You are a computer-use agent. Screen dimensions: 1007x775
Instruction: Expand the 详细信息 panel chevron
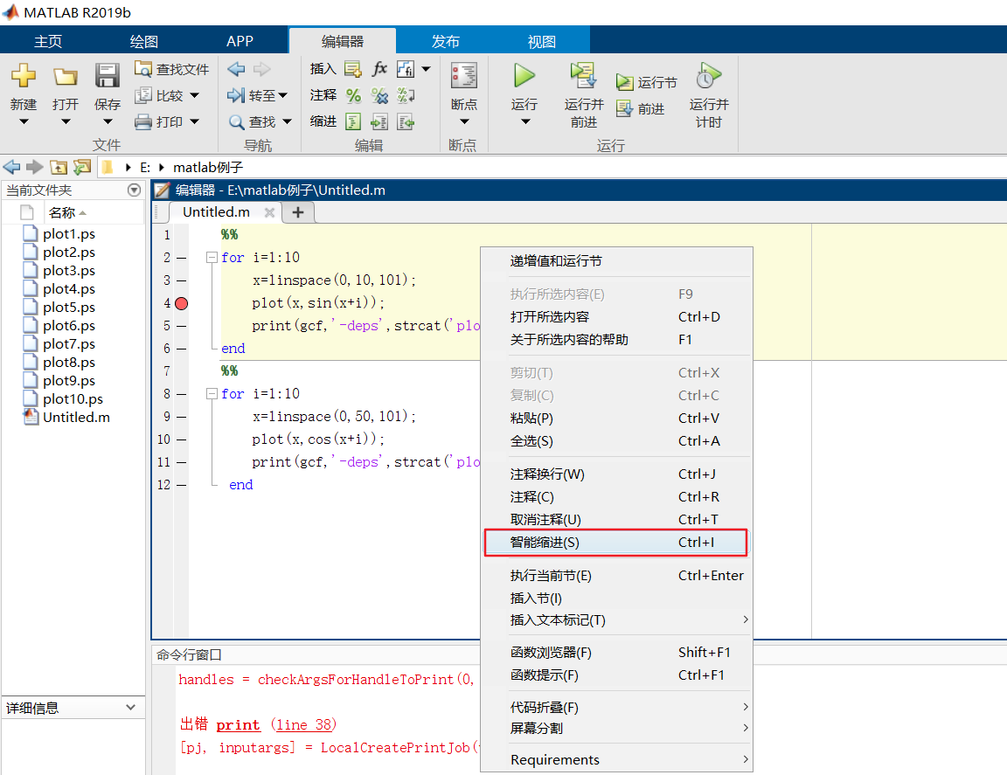[x=131, y=708]
